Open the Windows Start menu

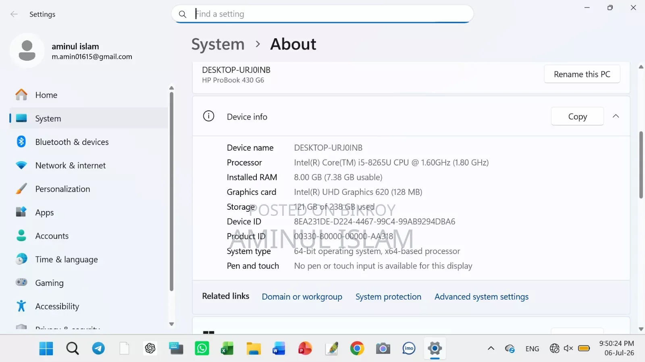46,348
